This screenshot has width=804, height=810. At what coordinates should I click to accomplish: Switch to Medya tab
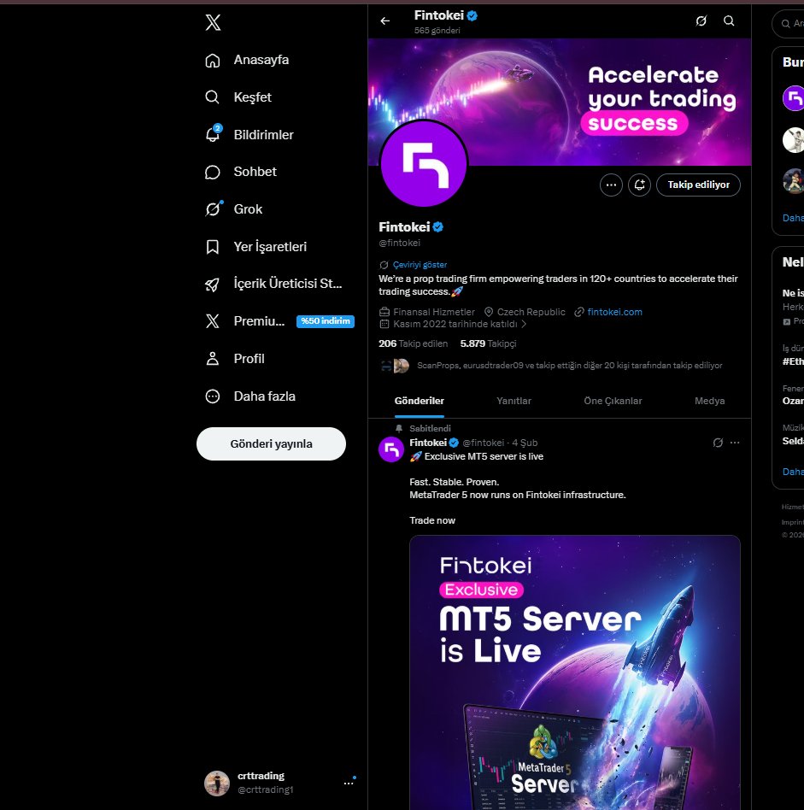click(x=709, y=401)
